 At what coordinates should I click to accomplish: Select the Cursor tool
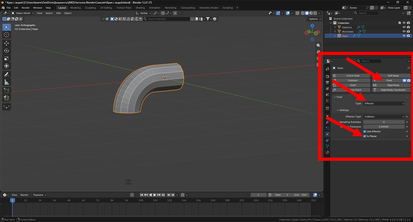[x=6, y=35]
